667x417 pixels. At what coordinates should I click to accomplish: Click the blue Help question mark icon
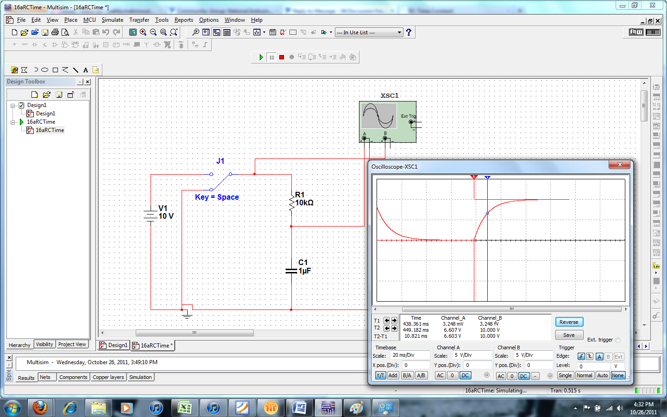click(409, 32)
